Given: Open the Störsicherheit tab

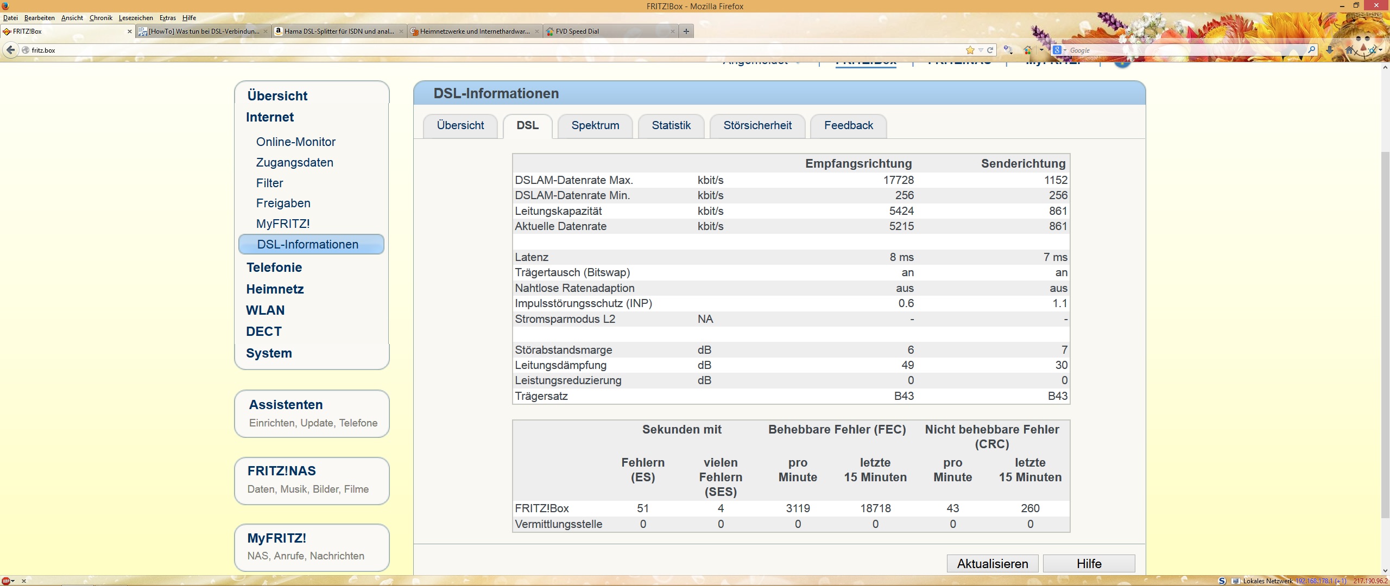Looking at the screenshot, I should (x=757, y=125).
